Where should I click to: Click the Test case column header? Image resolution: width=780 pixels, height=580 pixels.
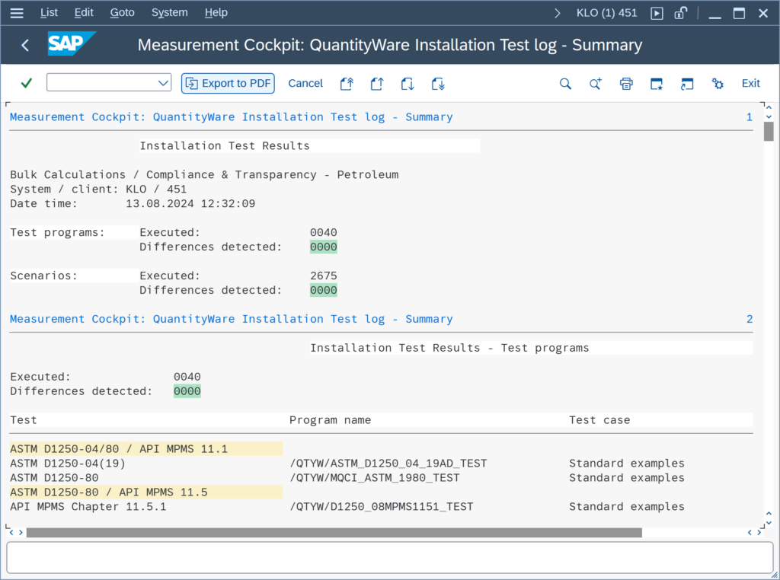click(x=599, y=420)
